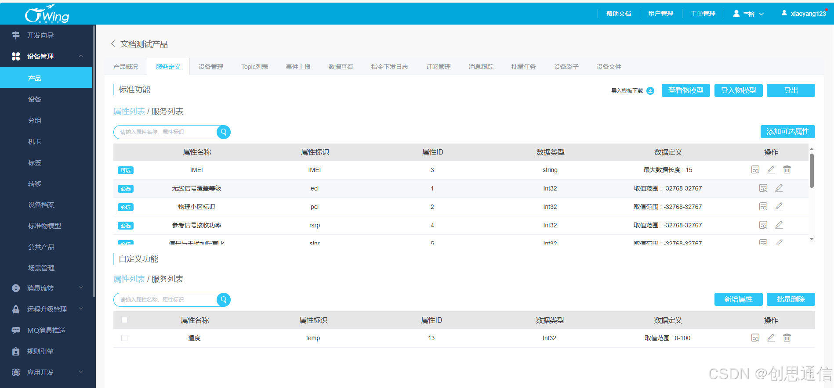Switch custom section to 服务列表

[x=167, y=279]
